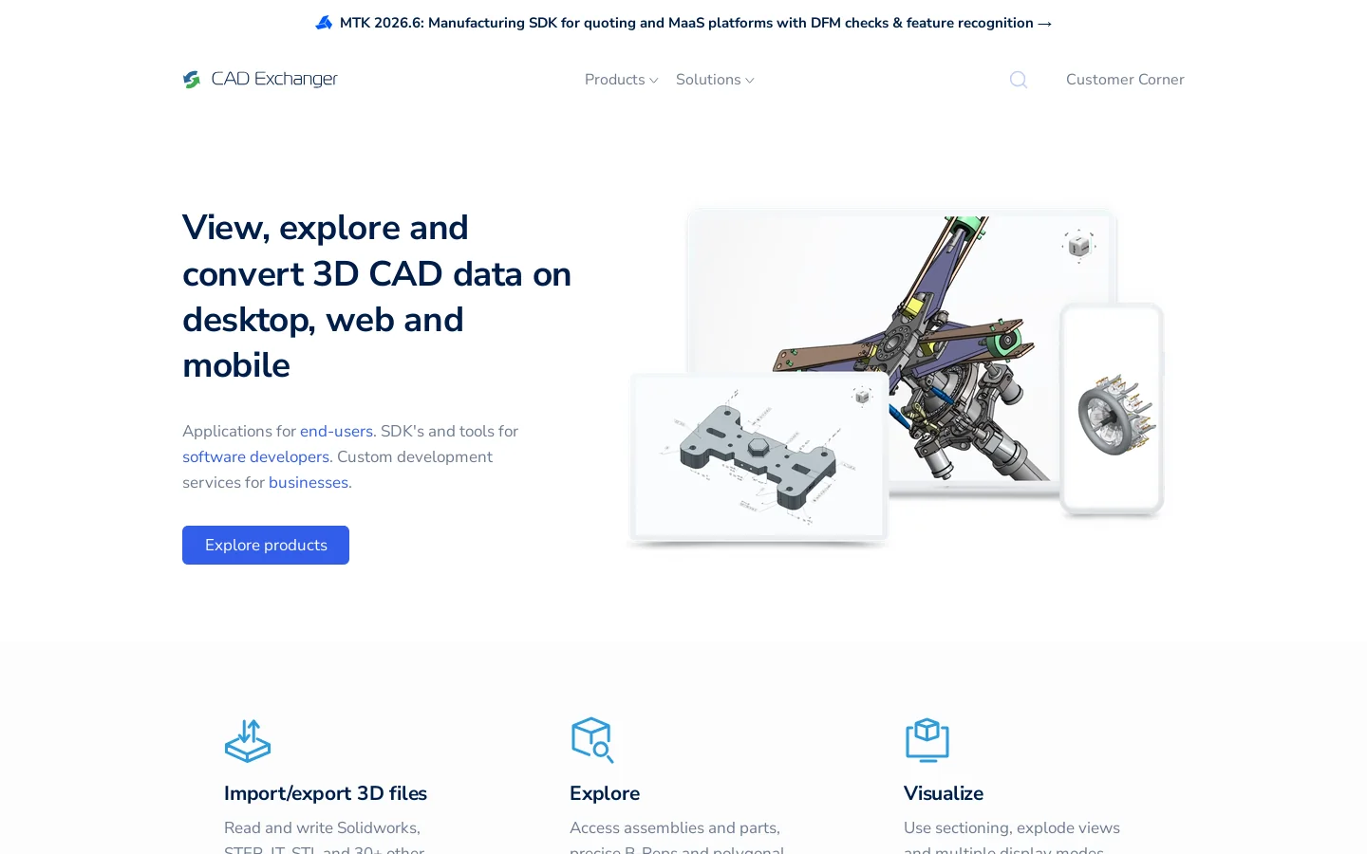This screenshot has height=854, width=1367.
Task: Expand the Products dropdown menu
Action: (x=621, y=80)
